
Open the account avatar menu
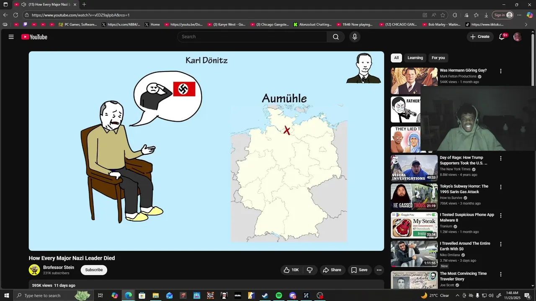click(518, 37)
